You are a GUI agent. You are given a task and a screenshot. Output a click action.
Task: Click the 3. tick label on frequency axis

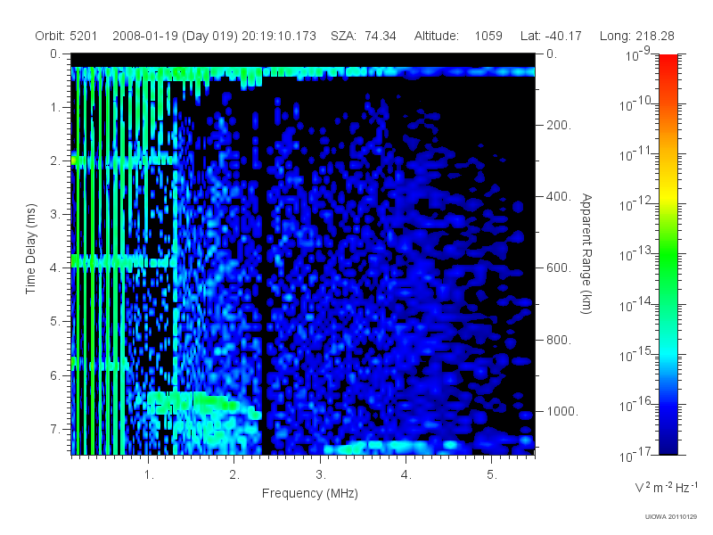pos(321,474)
